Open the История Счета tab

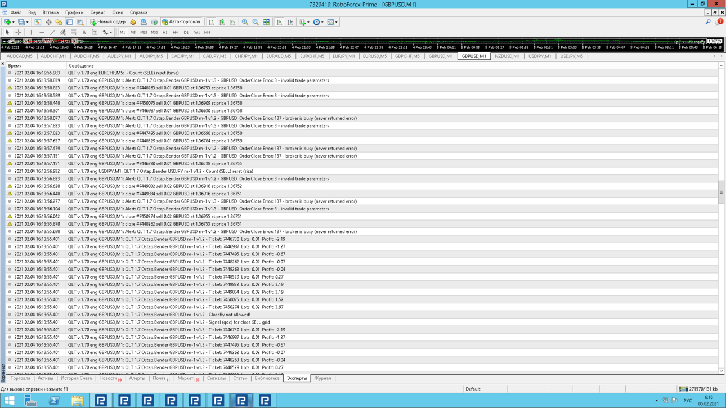point(76,378)
